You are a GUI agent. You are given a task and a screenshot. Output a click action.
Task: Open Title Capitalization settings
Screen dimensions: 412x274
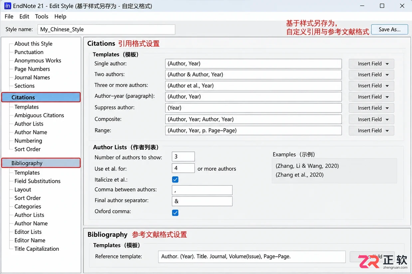(x=37, y=249)
